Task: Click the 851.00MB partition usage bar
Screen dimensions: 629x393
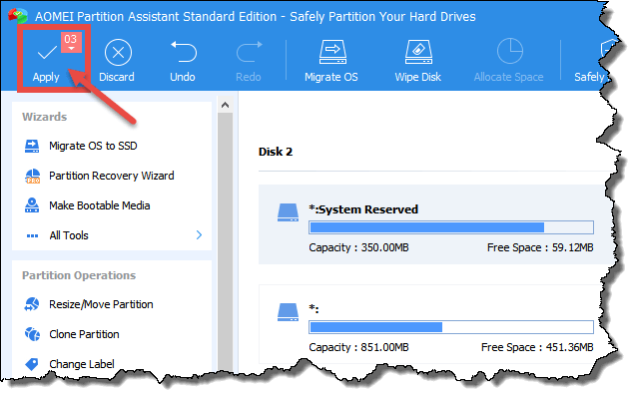Action: click(451, 327)
